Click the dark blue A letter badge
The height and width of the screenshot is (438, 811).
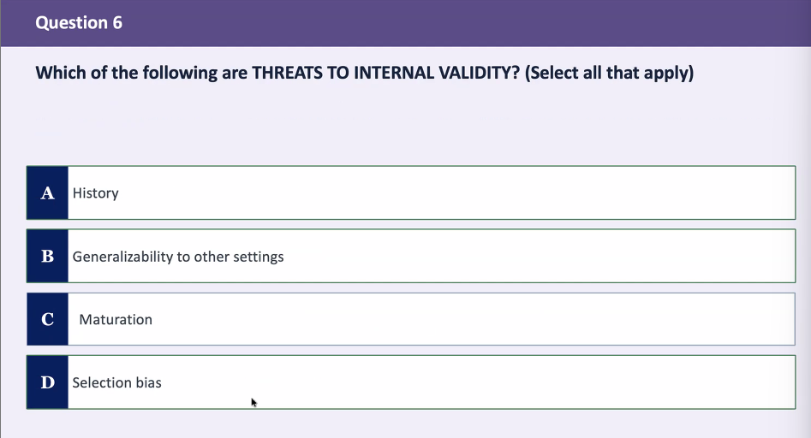[48, 192]
